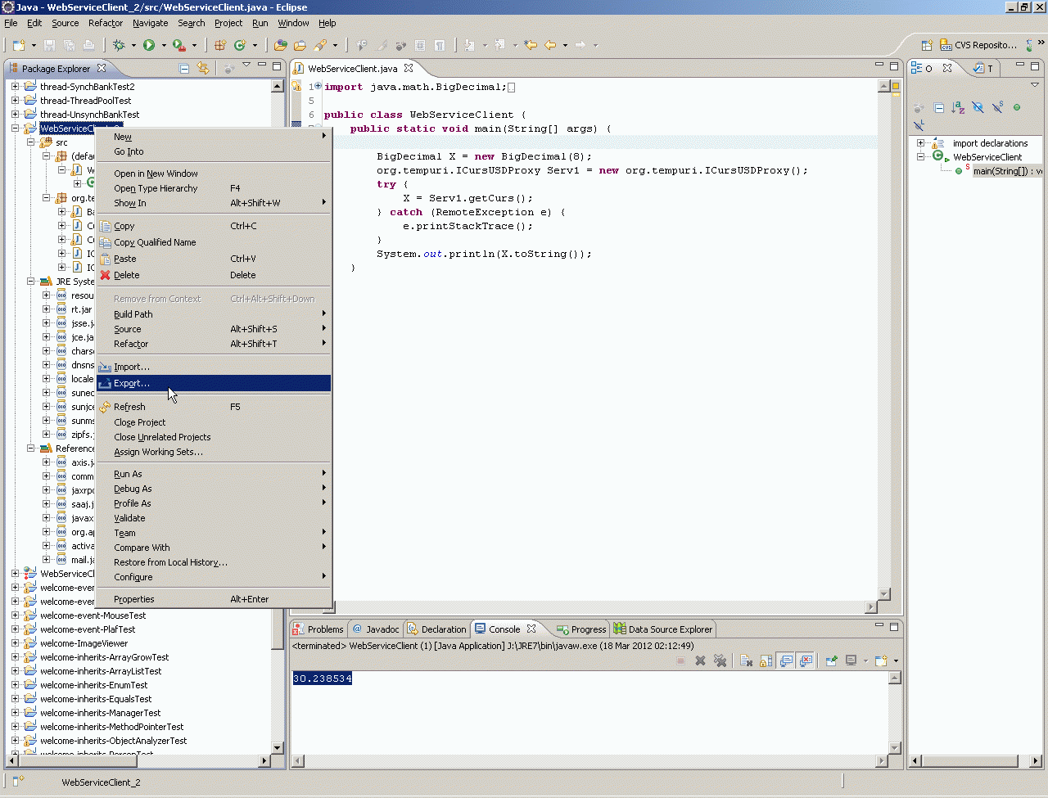1048x798 pixels.
Task: Click the New Java Class toolbar icon
Action: [x=240, y=45]
